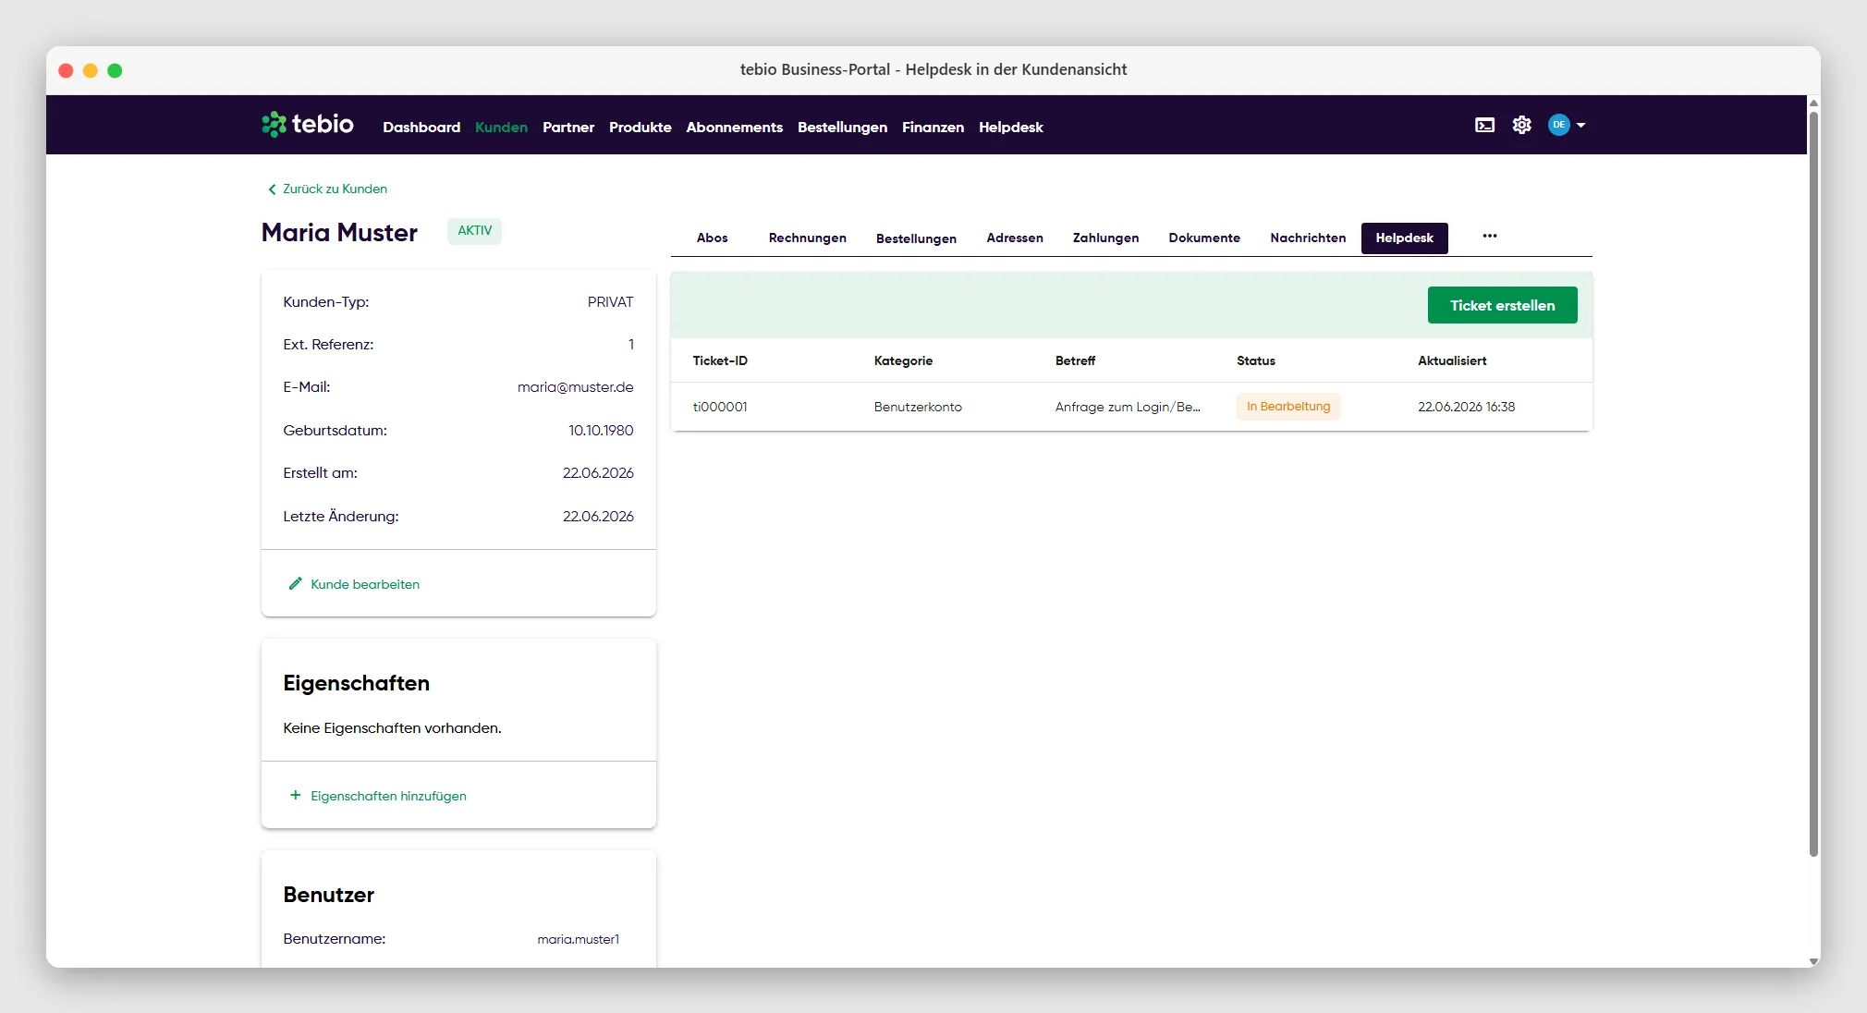Switch to the Zahlungen tab

[1105, 238]
